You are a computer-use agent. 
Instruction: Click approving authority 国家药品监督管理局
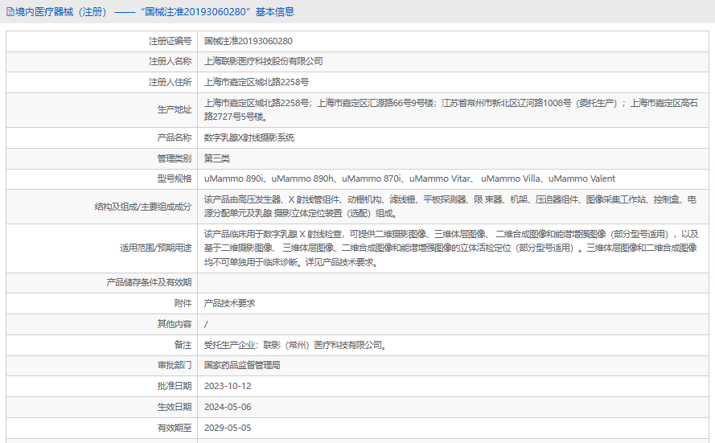242,365
